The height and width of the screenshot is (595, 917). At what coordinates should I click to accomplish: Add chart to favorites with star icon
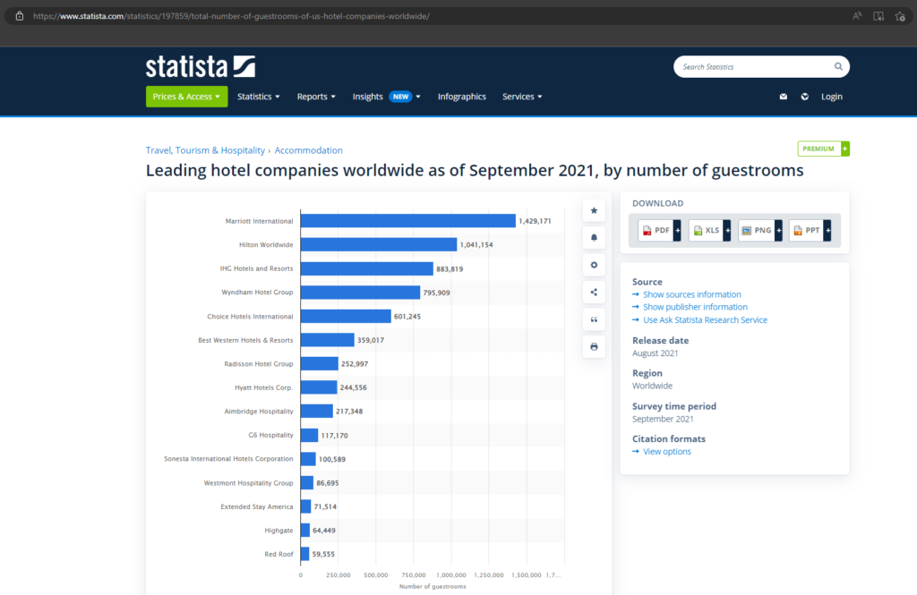pyautogui.click(x=594, y=210)
